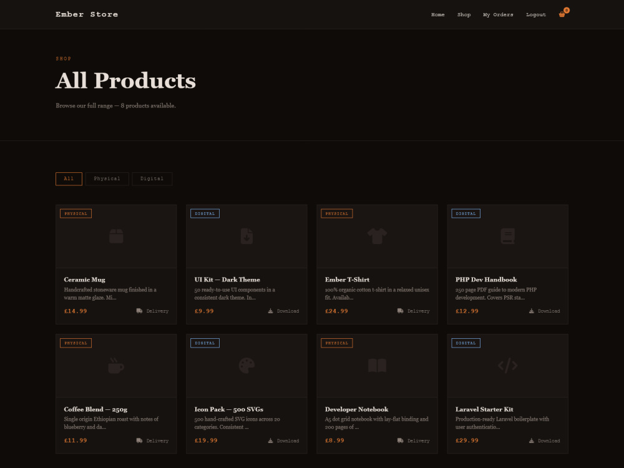Image resolution: width=624 pixels, height=468 pixels.
Task: Click the '250 page PDF guide' description
Action: [x=496, y=294]
